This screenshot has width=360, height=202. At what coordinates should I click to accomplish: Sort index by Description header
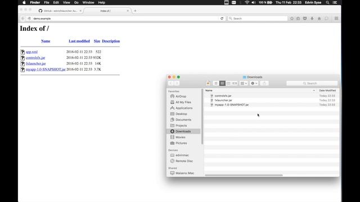click(x=111, y=41)
